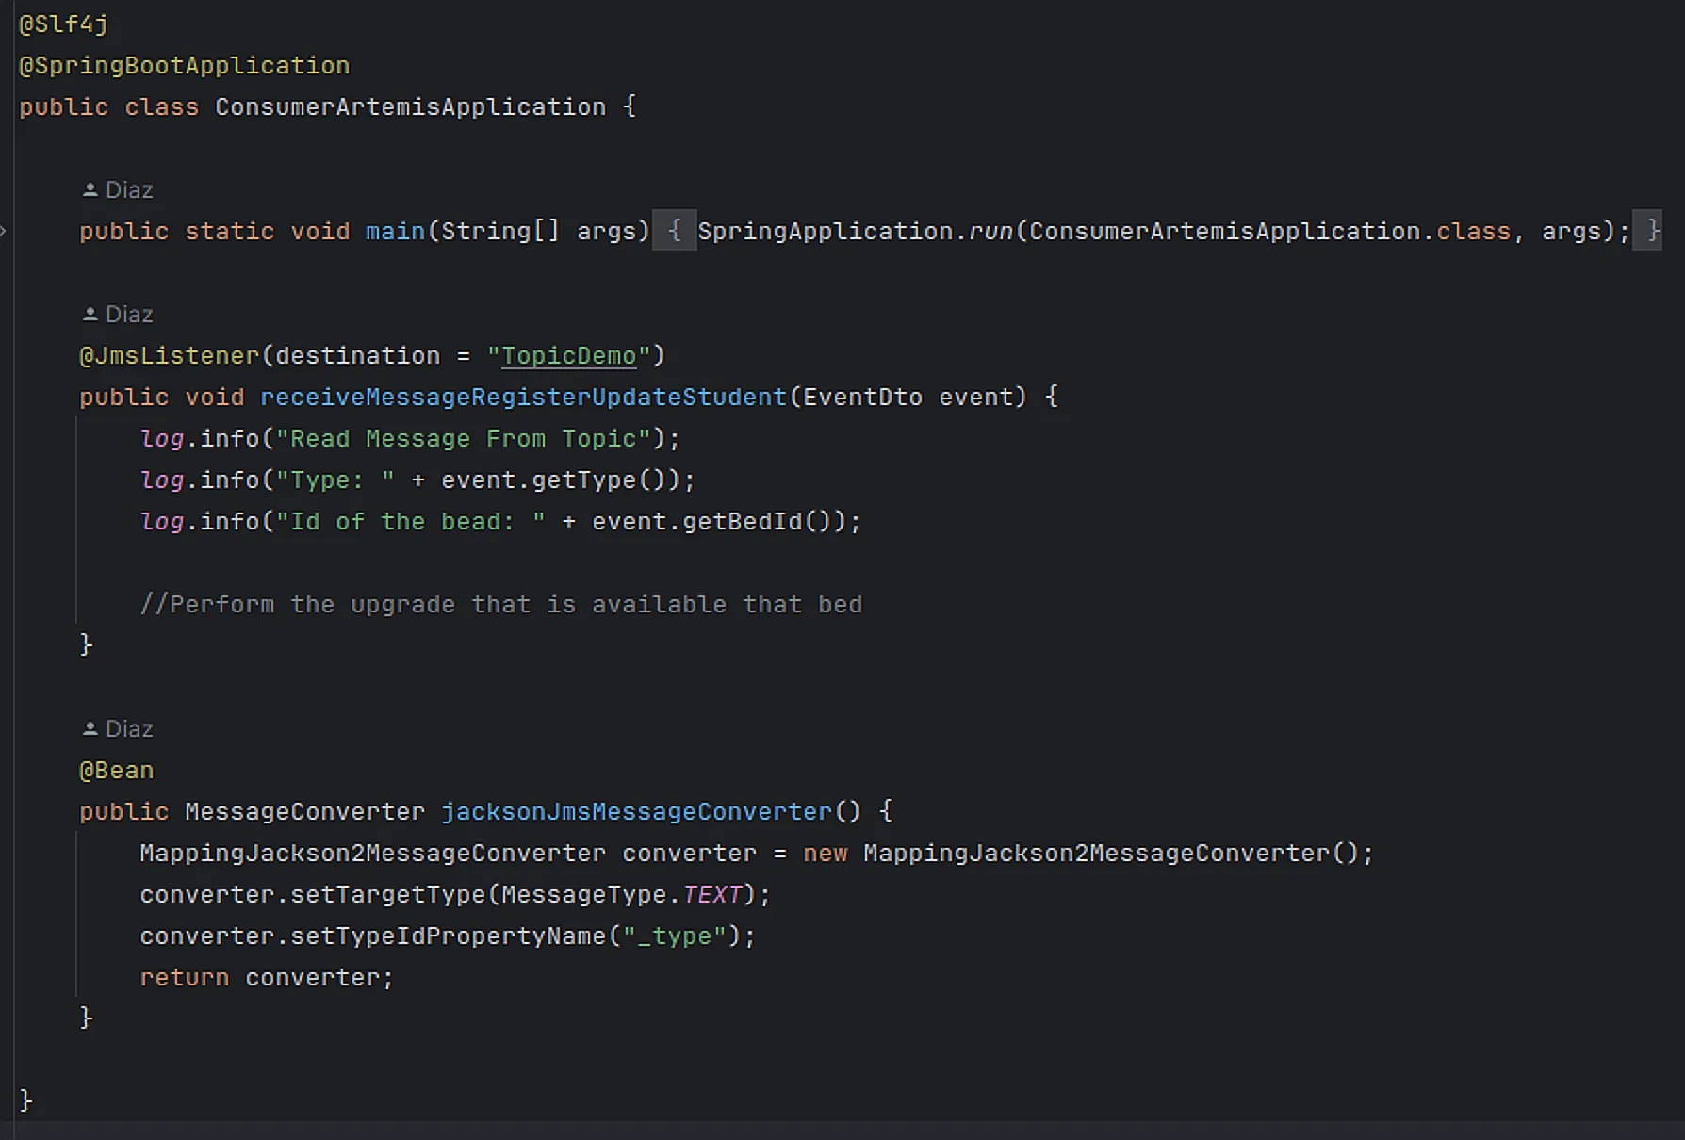1685x1140 pixels.
Task: Click jacksonJmsMessageConverter method name
Action: (x=637, y=812)
